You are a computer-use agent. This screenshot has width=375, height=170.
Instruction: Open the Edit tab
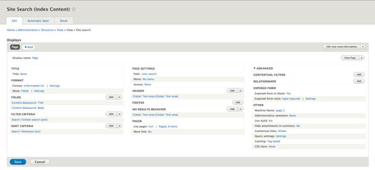pyautogui.click(x=15, y=21)
